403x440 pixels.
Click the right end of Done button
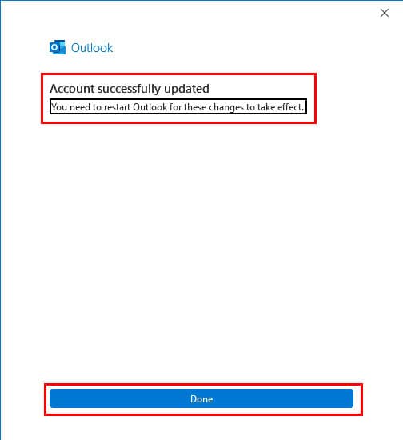coord(347,398)
